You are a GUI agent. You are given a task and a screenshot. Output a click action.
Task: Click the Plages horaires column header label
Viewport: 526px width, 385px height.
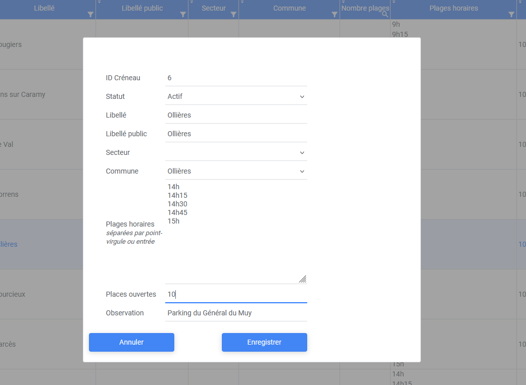[x=453, y=8]
